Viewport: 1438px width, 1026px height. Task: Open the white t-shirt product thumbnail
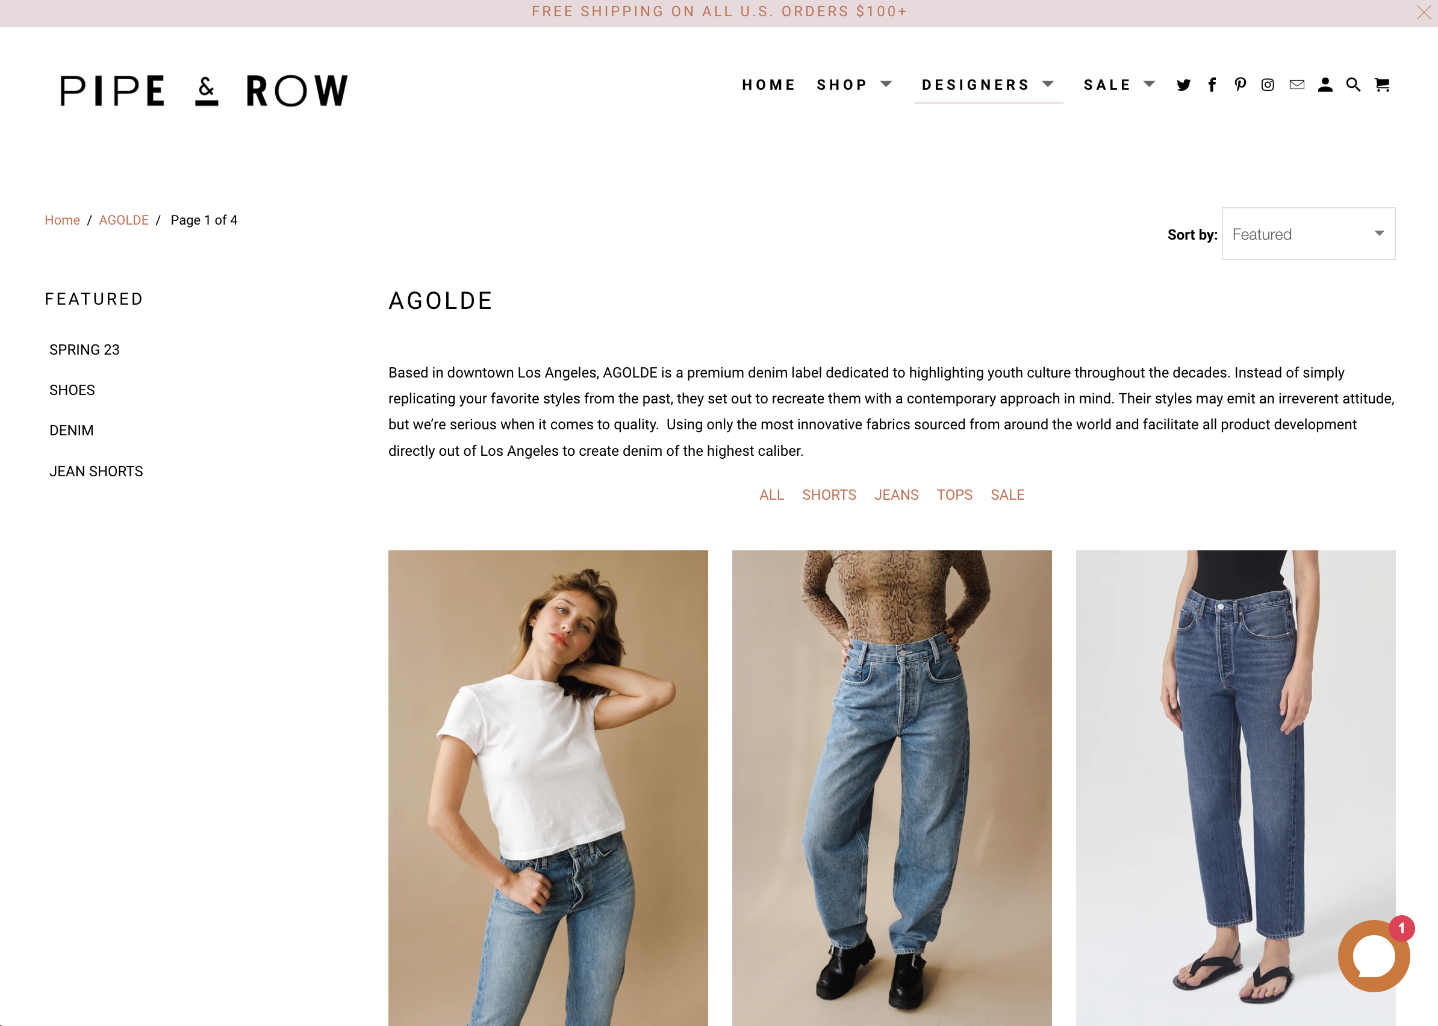(548, 787)
